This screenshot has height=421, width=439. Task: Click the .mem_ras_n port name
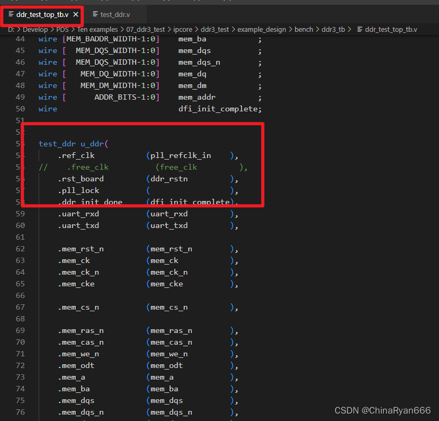pyautogui.click(x=80, y=331)
